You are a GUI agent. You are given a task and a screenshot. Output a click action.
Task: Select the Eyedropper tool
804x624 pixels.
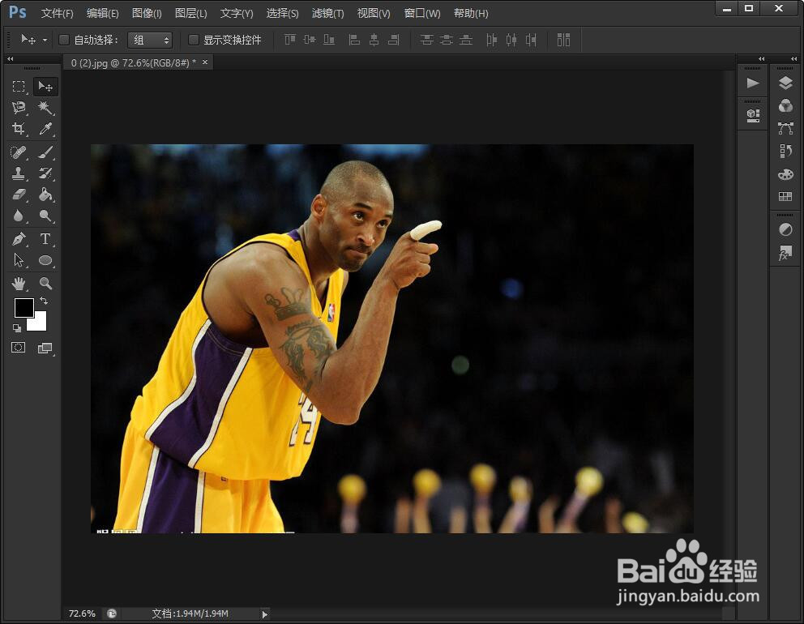pyautogui.click(x=45, y=128)
